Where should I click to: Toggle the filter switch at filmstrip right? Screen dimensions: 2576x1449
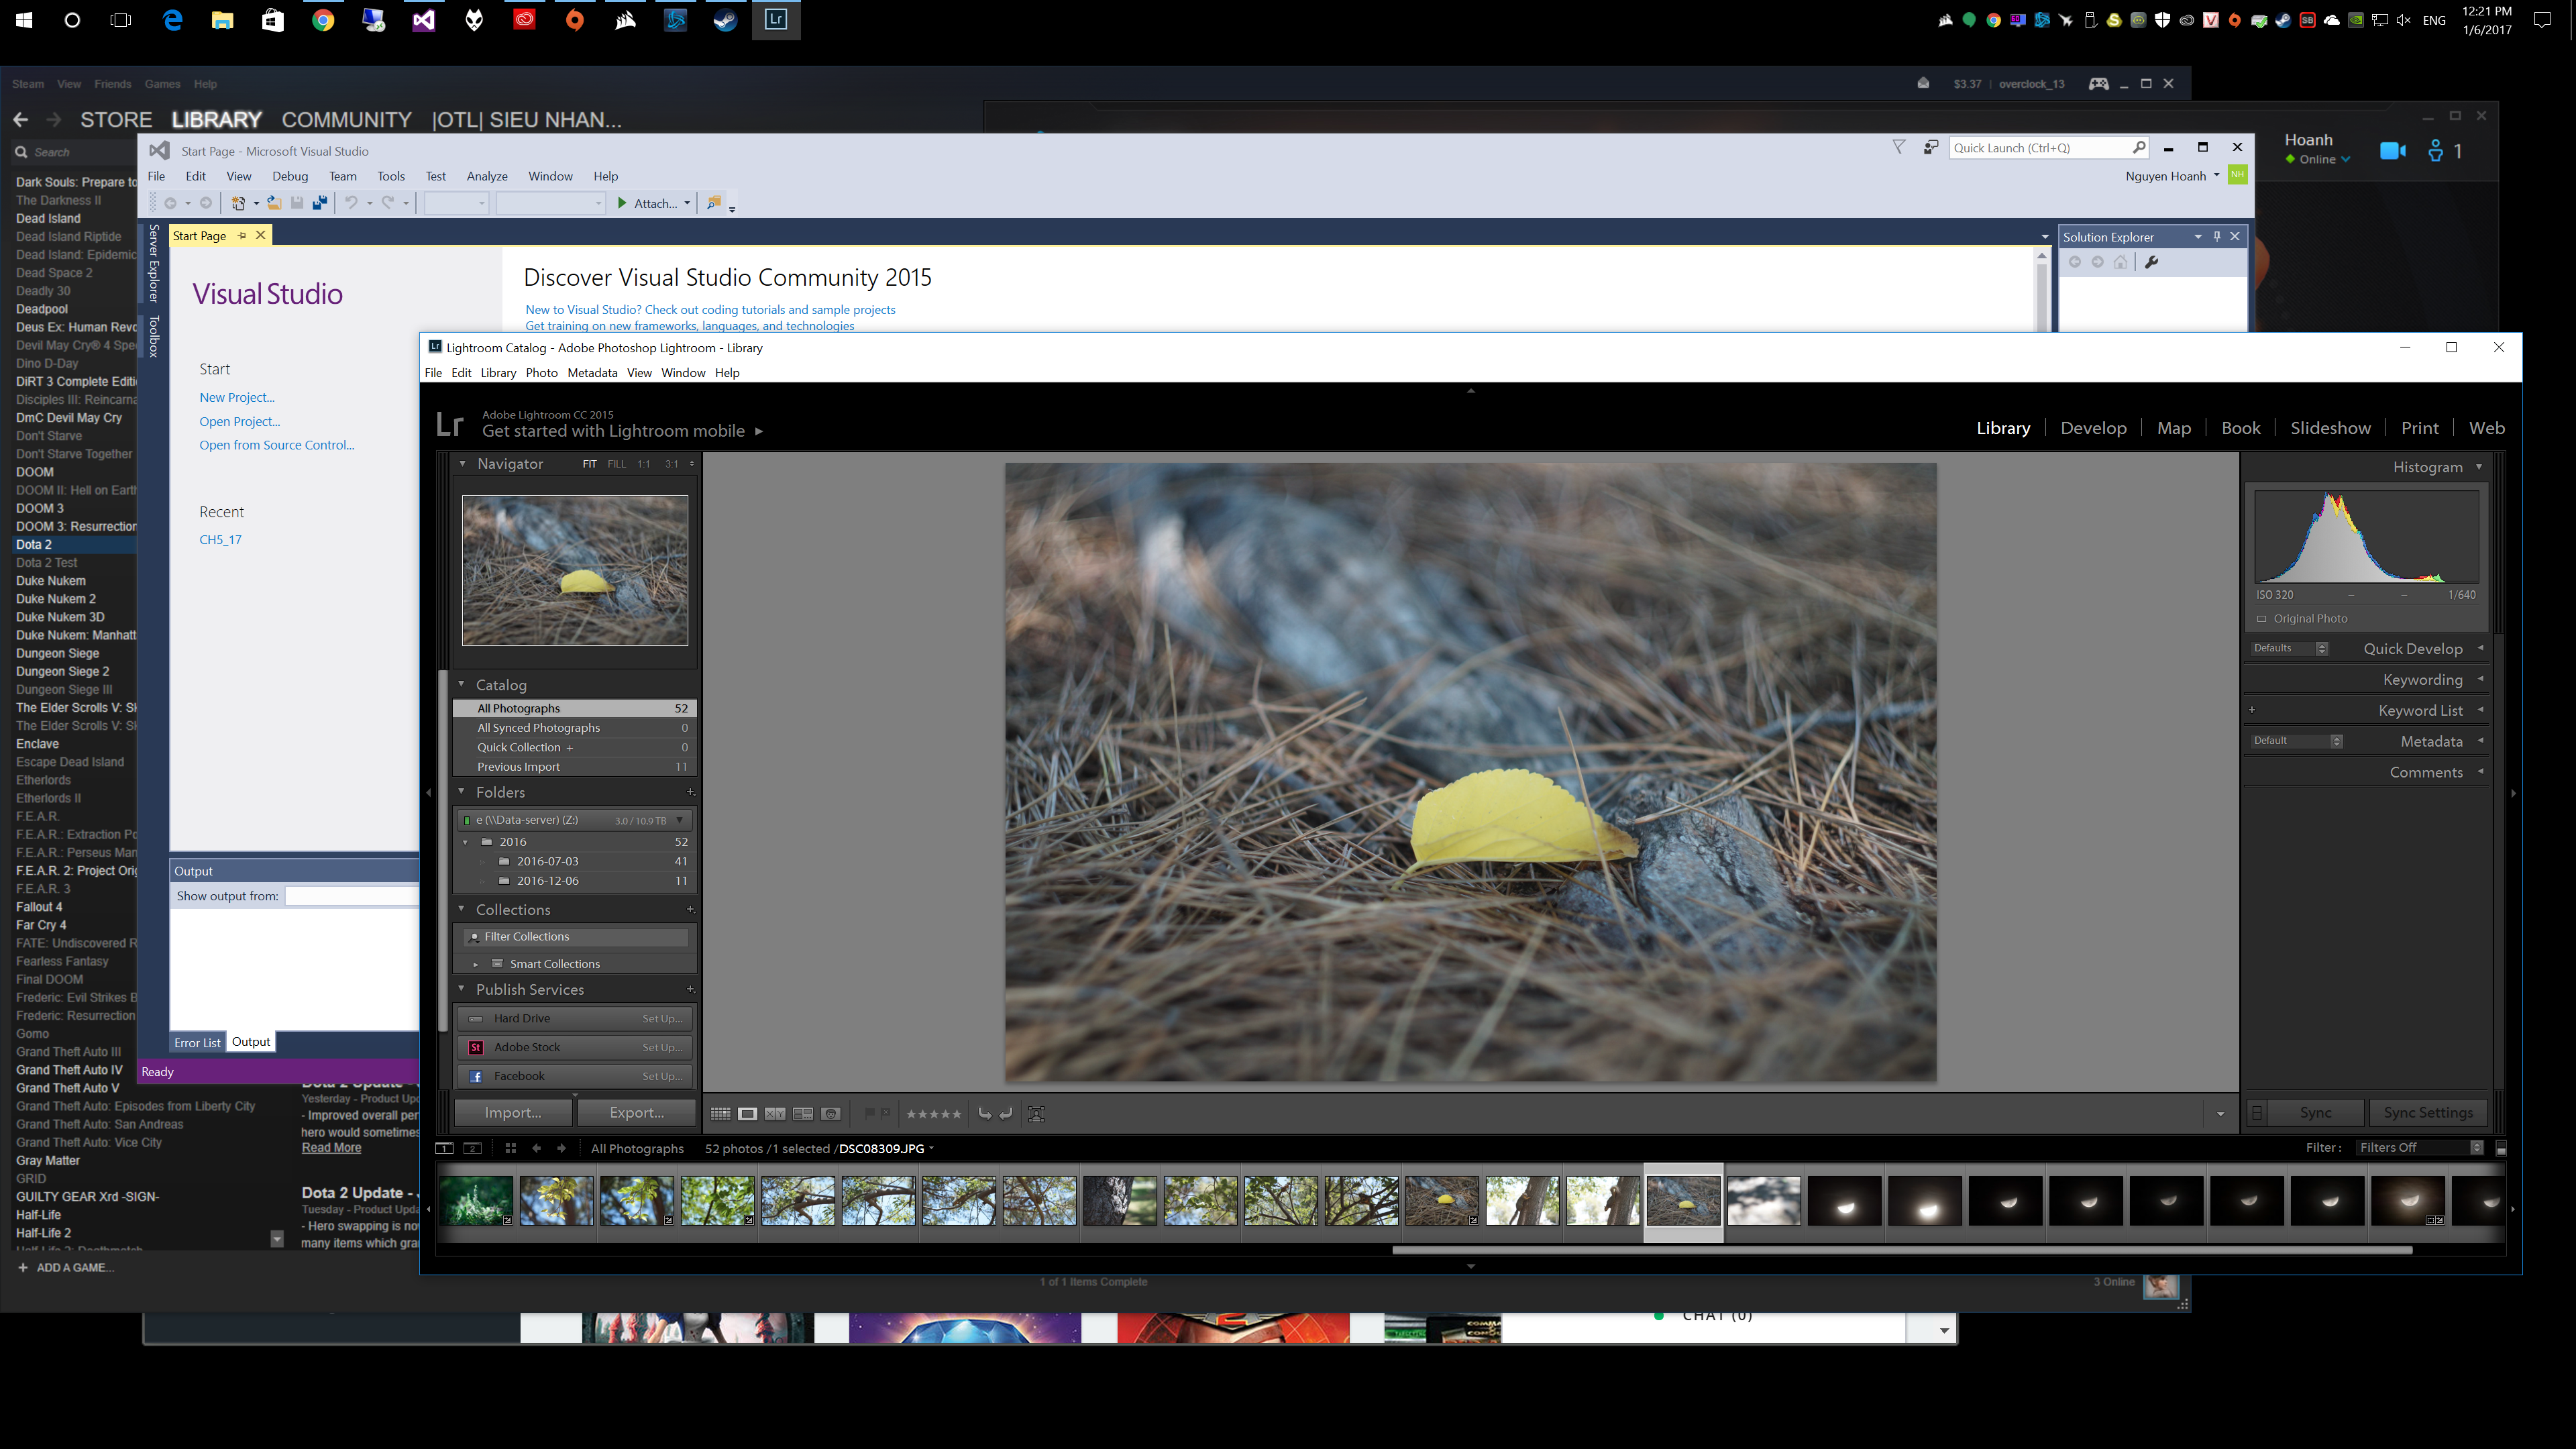pos(2501,1149)
